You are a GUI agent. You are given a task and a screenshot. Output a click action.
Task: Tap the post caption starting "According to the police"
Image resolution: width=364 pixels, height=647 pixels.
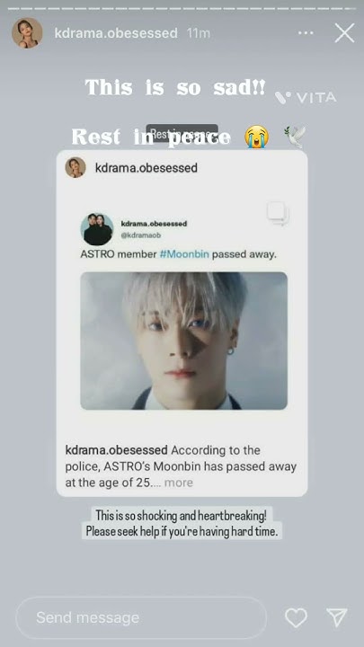click(x=181, y=466)
